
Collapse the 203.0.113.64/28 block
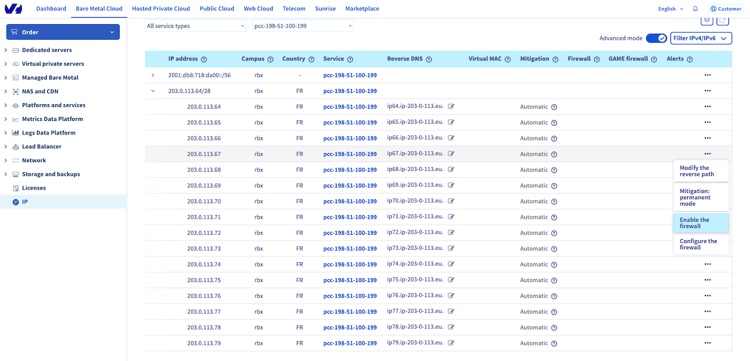pos(153,91)
